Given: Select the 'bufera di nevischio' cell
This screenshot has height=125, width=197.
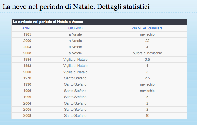Looking at the screenshot, I should coord(147,53).
